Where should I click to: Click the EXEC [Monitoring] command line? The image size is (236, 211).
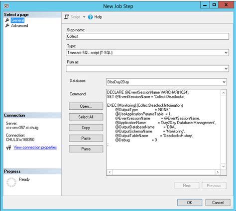point(145,105)
